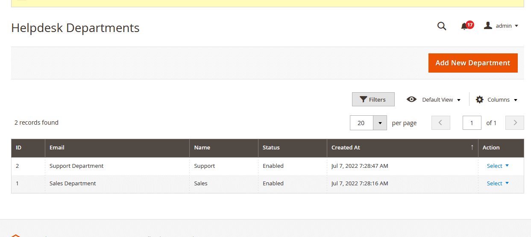Expand the per page size dropdown
The image size is (531, 237).
(x=380, y=123)
